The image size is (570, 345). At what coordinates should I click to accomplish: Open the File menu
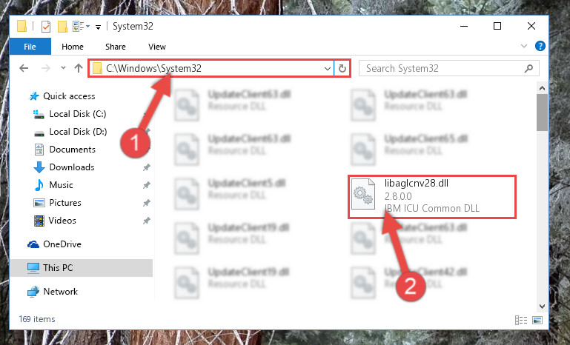tap(30, 47)
